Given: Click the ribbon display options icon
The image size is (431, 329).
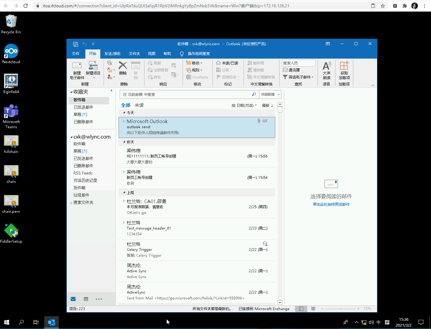Looking at the screenshot, I should click(328, 44).
